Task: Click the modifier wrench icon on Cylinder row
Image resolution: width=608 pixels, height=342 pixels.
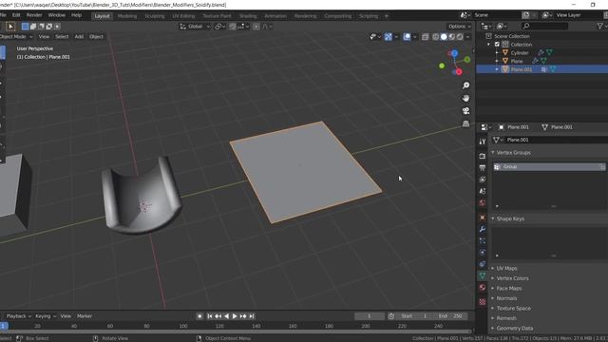Action: tap(541, 52)
